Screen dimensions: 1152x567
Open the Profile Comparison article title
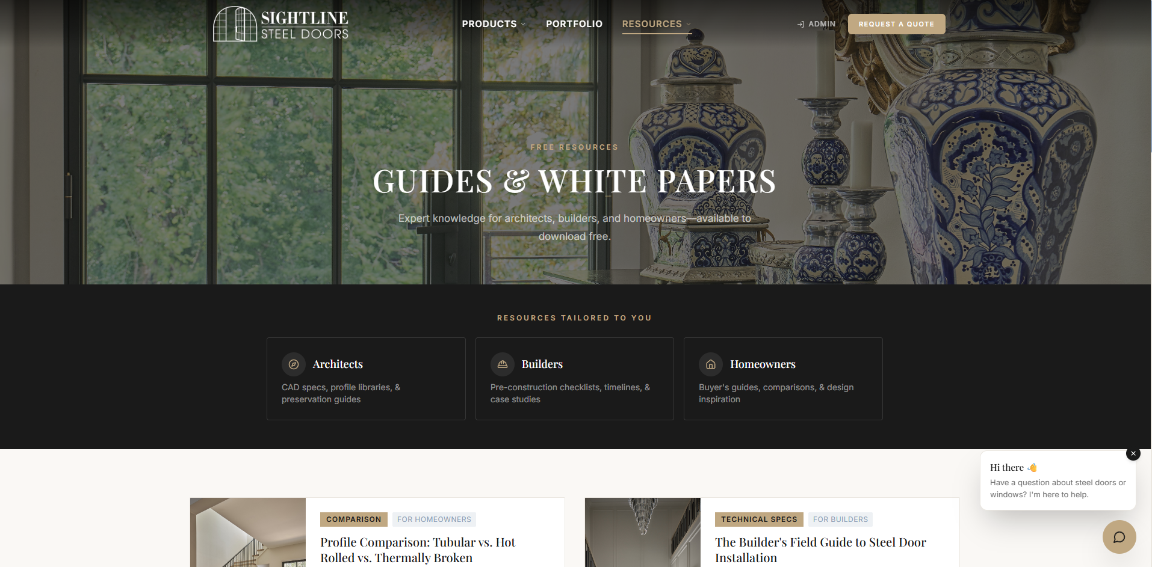(x=418, y=550)
